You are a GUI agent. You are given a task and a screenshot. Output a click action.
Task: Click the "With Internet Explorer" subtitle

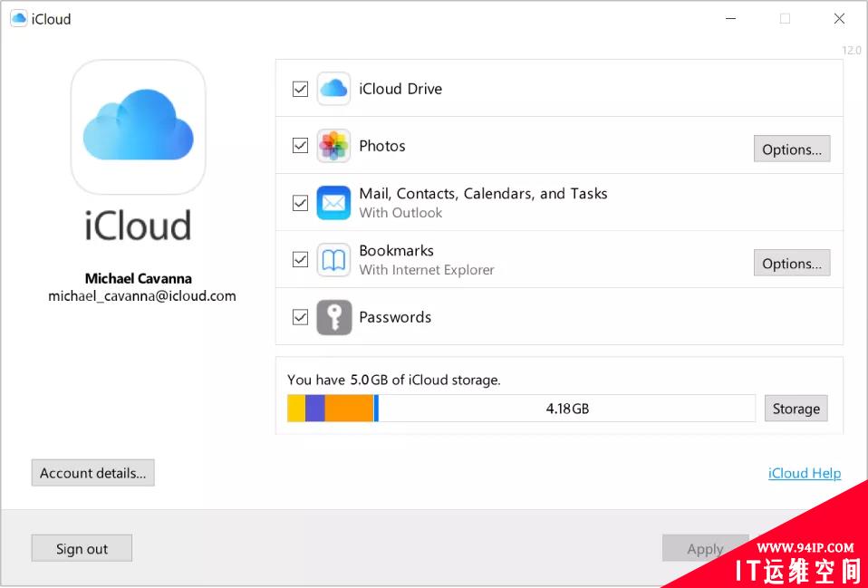click(426, 270)
